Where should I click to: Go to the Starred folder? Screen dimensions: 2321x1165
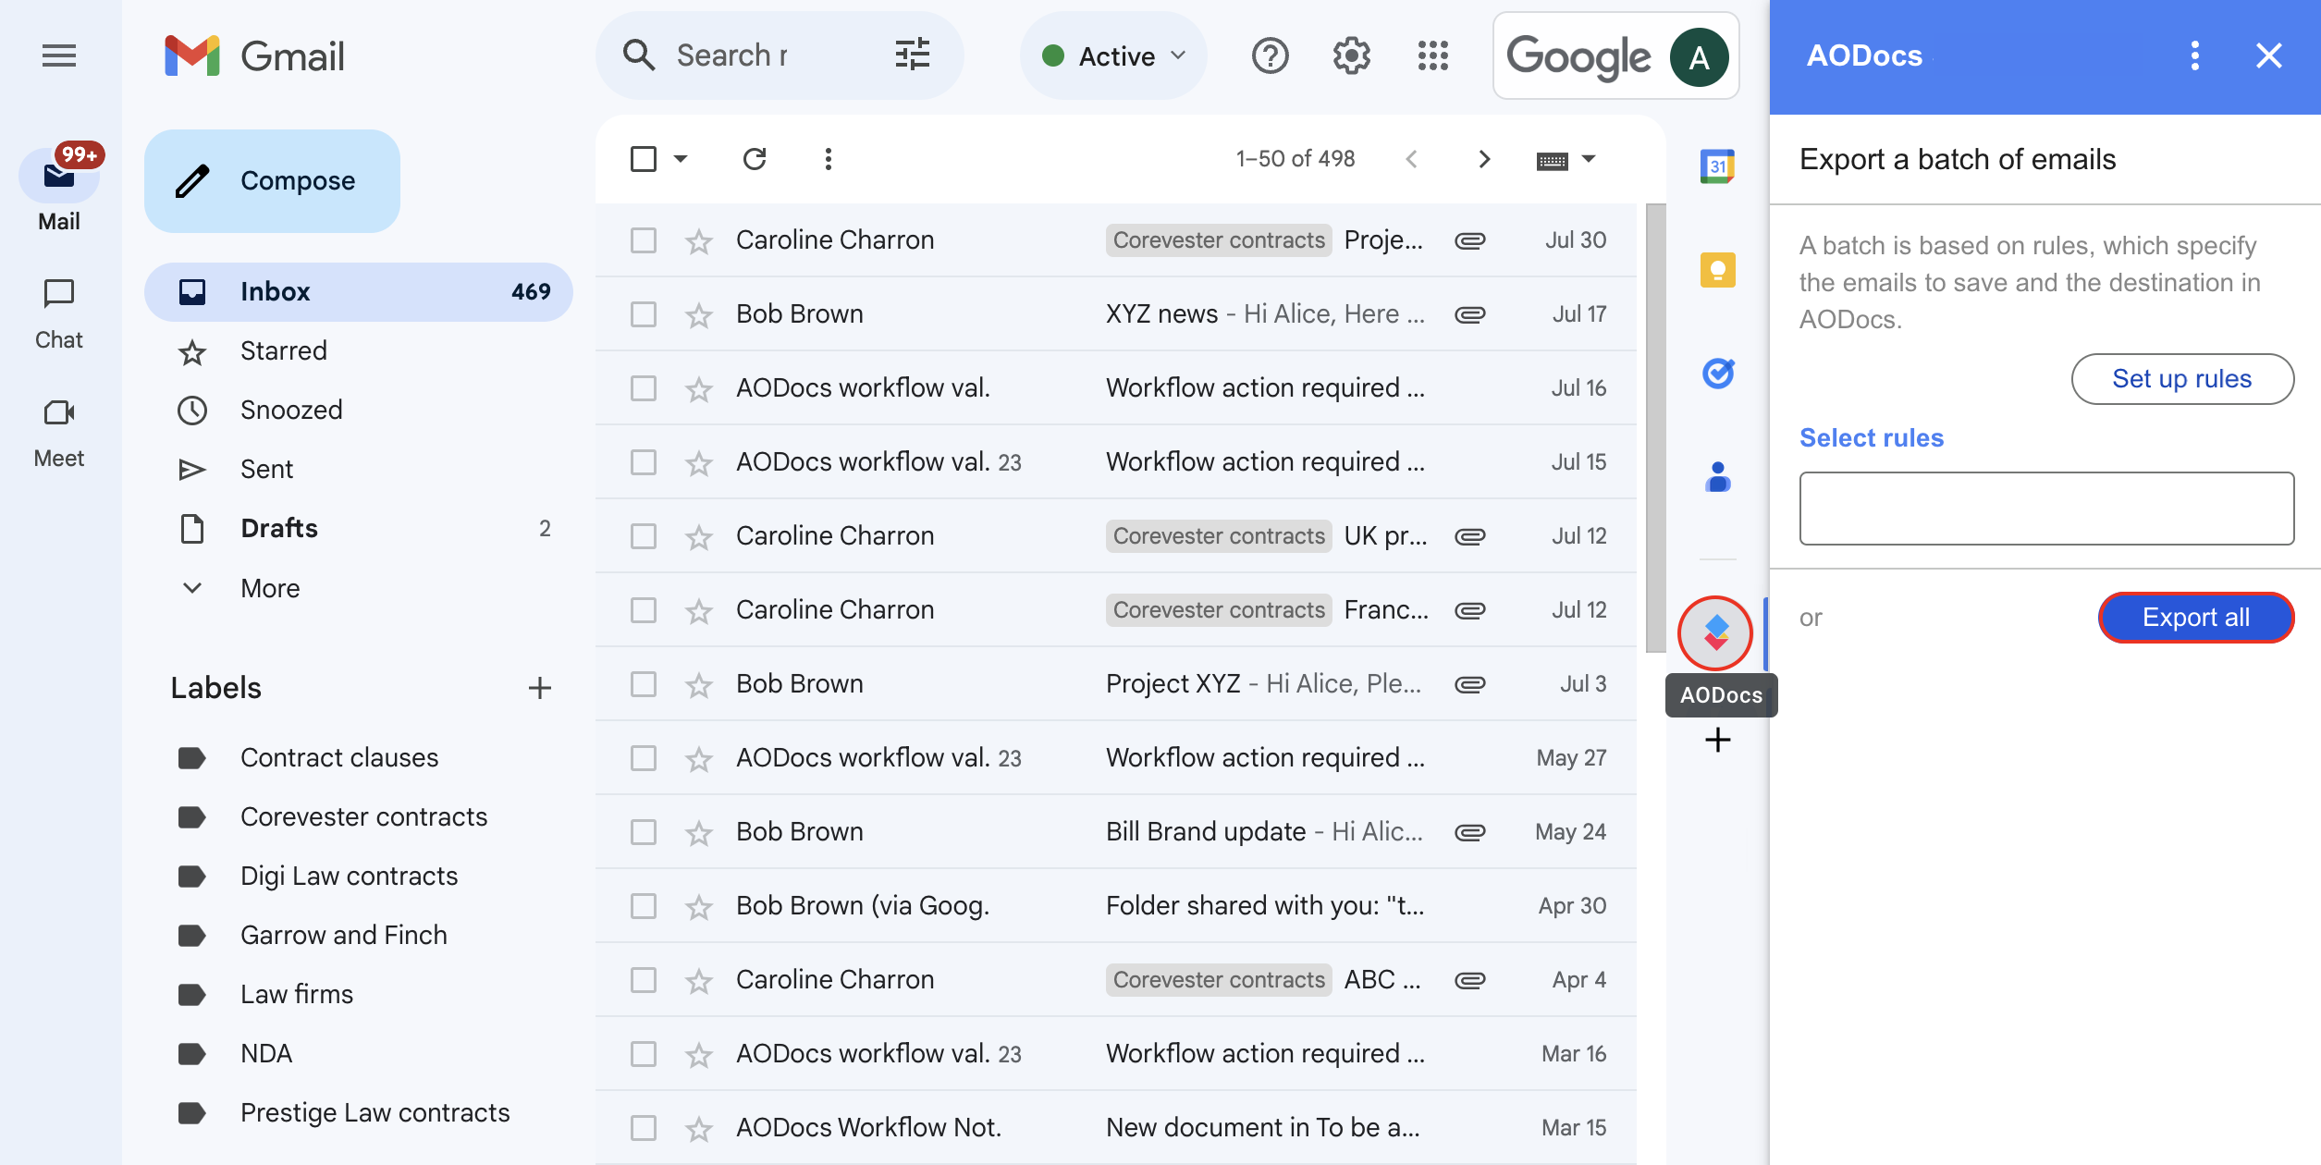click(283, 351)
